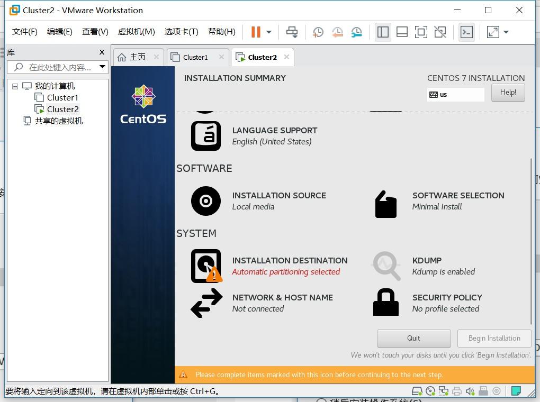The image size is (540, 402).
Task: Click the sound card status bar icon
Action: tap(470, 391)
